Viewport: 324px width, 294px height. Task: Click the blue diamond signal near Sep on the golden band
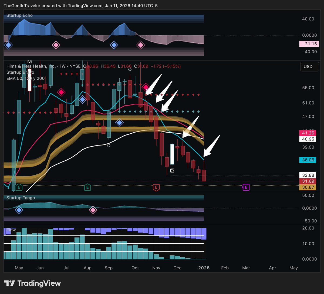[x=119, y=123]
